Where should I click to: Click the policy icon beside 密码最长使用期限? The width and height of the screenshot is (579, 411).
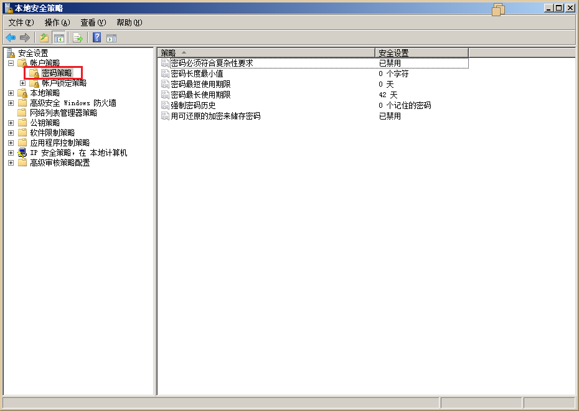click(x=165, y=95)
